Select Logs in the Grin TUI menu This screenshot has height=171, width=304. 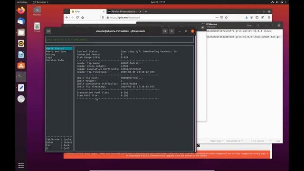(49, 57)
